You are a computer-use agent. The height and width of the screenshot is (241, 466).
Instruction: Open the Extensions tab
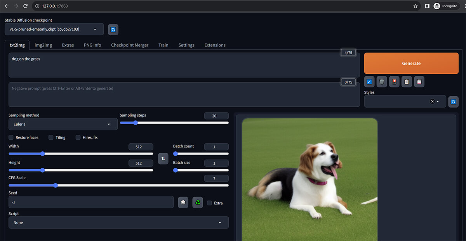pos(215,45)
